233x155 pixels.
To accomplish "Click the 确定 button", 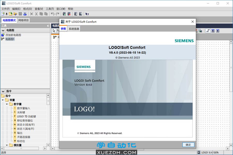I will 188,145.
